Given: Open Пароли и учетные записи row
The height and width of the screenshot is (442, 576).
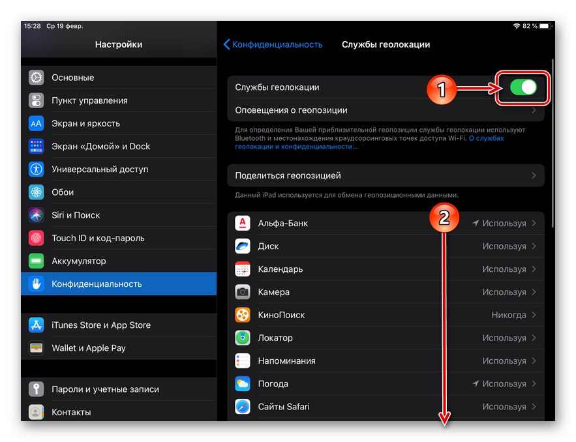Looking at the screenshot, I should (x=119, y=389).
